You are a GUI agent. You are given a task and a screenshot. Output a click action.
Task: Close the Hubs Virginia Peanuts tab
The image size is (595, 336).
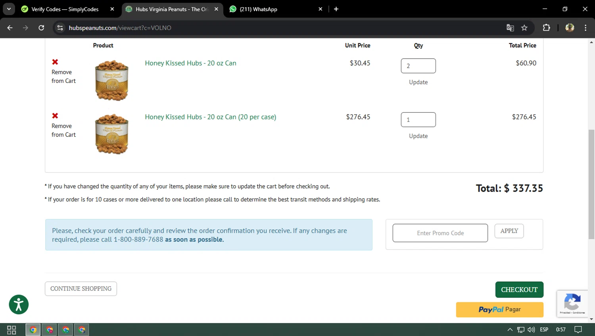[216, 9]
